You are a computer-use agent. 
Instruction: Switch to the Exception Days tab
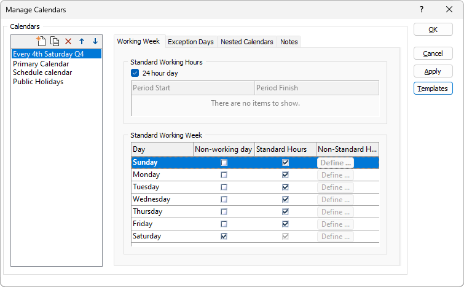coord(191,42)
